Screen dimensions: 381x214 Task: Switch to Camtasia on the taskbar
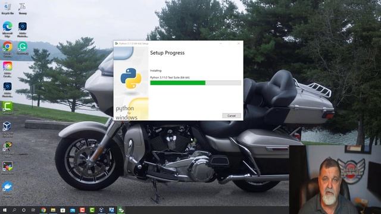pos(92,210)
